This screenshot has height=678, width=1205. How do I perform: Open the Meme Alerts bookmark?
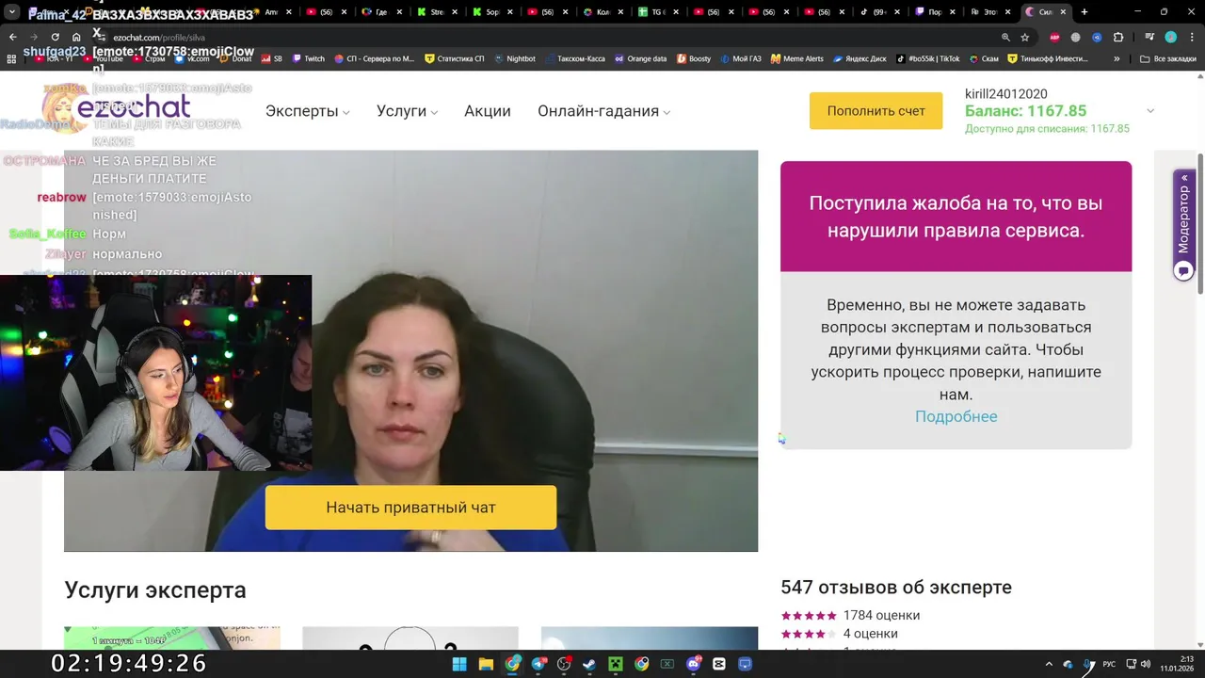pos(796,58)
